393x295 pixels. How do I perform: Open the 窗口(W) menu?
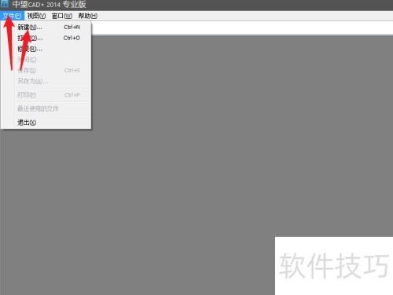[x=62, y=16]
